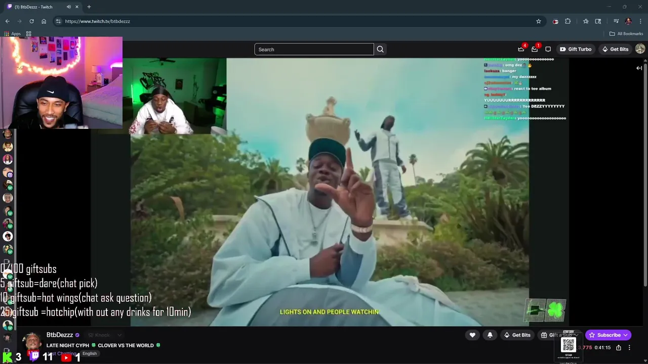This screenshot has height=364, width=648.
Task: Open the Whispers chat bubble icon
Action: (x=548, y=49)
